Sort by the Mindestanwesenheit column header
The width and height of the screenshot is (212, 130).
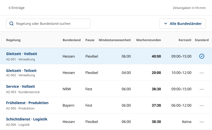pyautogui.click(x=114, y=40)
